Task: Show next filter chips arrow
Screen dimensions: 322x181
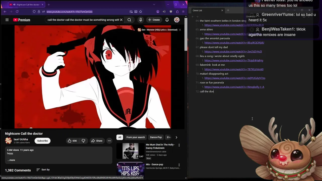Action: (x=176, y=137)
